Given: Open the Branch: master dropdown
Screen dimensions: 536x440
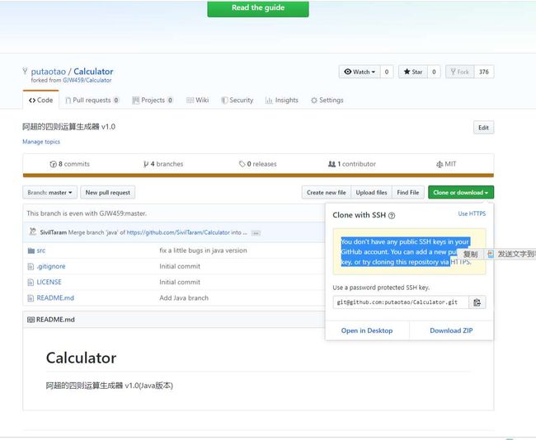Looking at the screenshot, I should pos(50,192).
